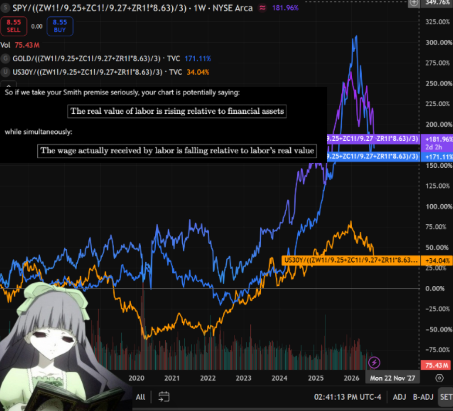This screenshot has width=453, height=411.
Task: Click the purple +181.96% price scale tag
Action: pos(437,143)
